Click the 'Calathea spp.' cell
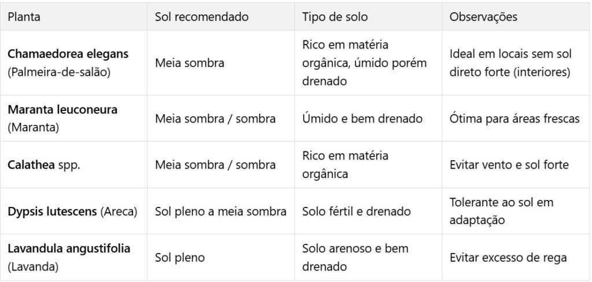Screen dimensions: 592x282 [x=43, y=165]
